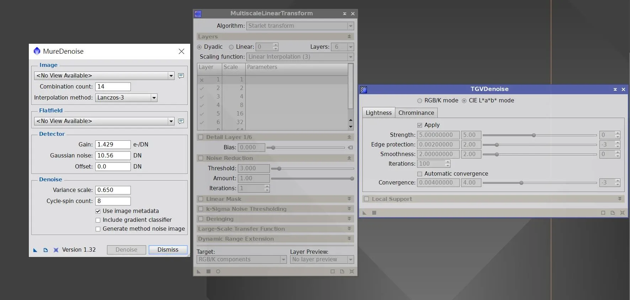
Task: Open the Layers count dropdown
Action: [x=342, y=47]
